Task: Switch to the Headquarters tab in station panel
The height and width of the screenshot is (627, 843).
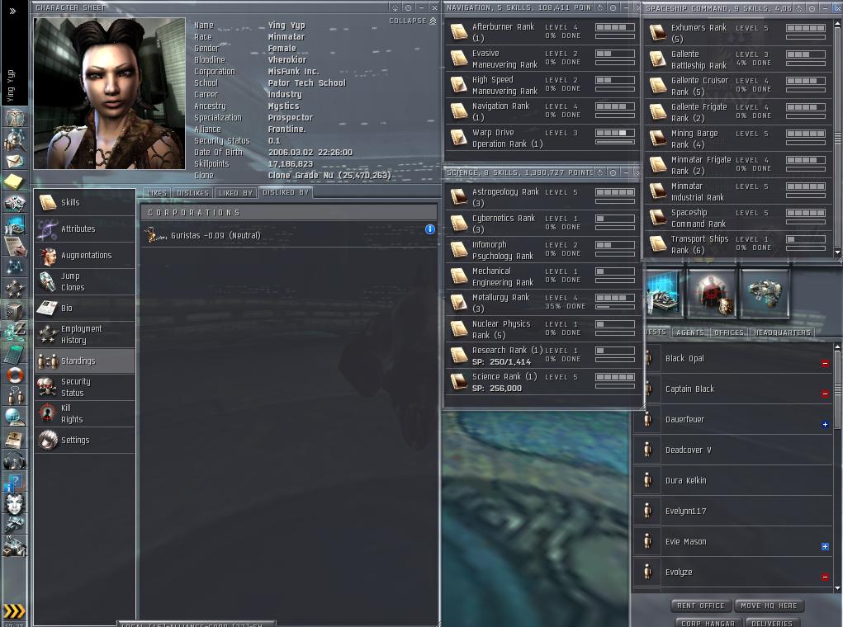Action: 782,332
